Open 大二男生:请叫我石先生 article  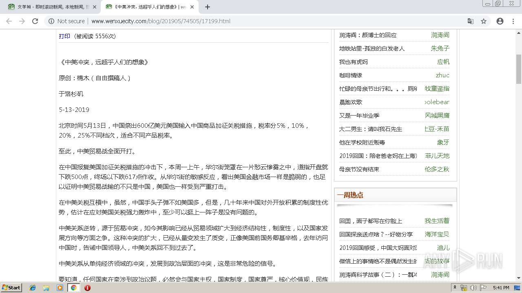click(x=371, y=129)
